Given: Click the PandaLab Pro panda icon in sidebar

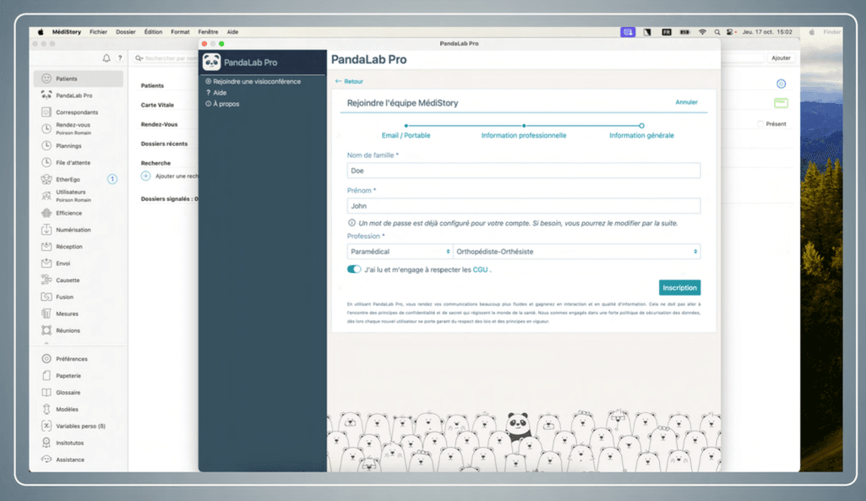Looking at the screenshot, I should pyautogui.click(x=46, y=95).
